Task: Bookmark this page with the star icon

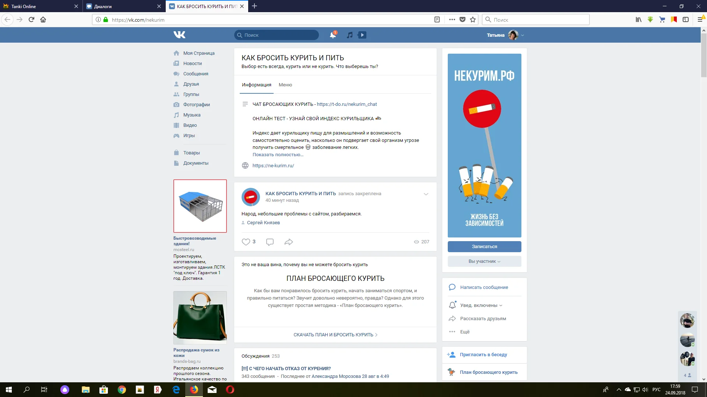Action: pyautogui.click(x=473, y=20)
